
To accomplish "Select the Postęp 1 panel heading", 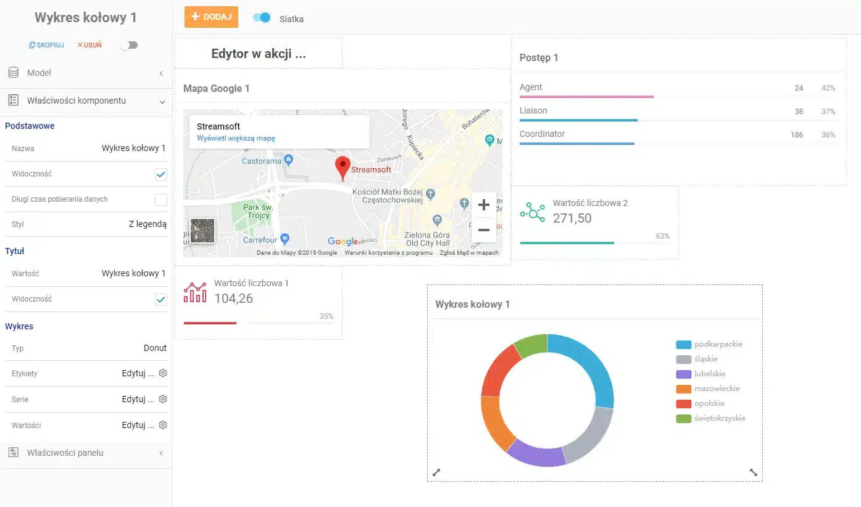I will click(539, 58).
